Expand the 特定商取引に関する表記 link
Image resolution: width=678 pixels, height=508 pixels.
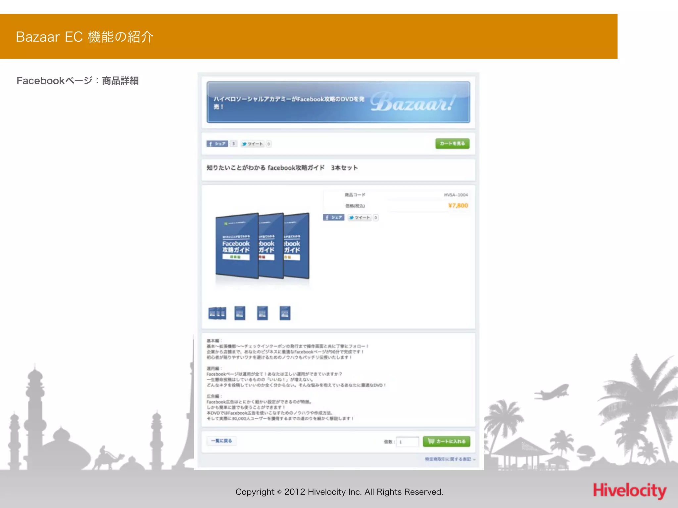[x=450, y=459]
